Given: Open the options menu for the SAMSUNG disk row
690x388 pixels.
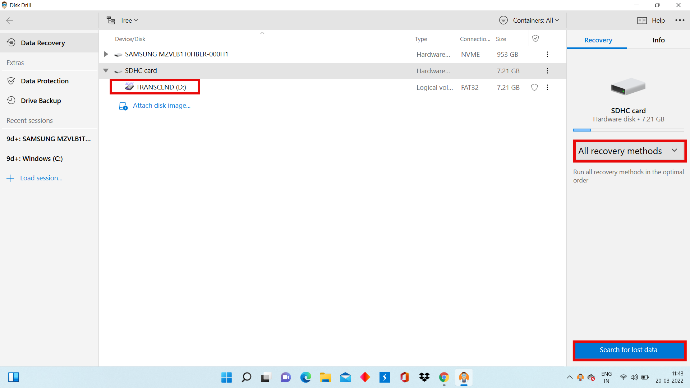Looking at the screenshot, I should click(547, 54).
